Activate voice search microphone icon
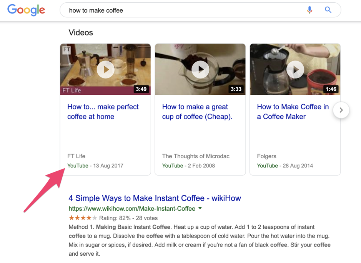 point(309,10)
